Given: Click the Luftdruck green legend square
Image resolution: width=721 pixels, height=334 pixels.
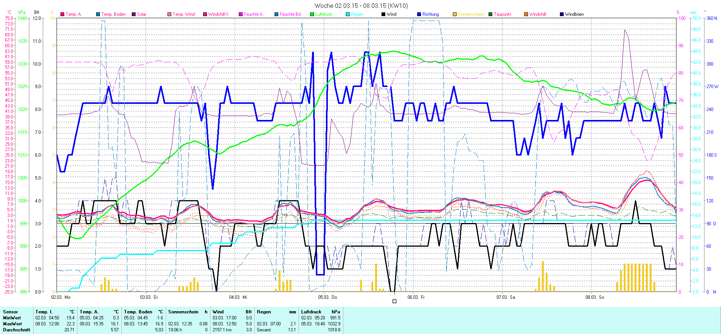Looking at the screenshot, I should pyautogui.click(x=312, y=14).
